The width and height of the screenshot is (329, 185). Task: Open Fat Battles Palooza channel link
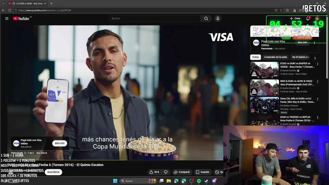click(x=289, y=106)
